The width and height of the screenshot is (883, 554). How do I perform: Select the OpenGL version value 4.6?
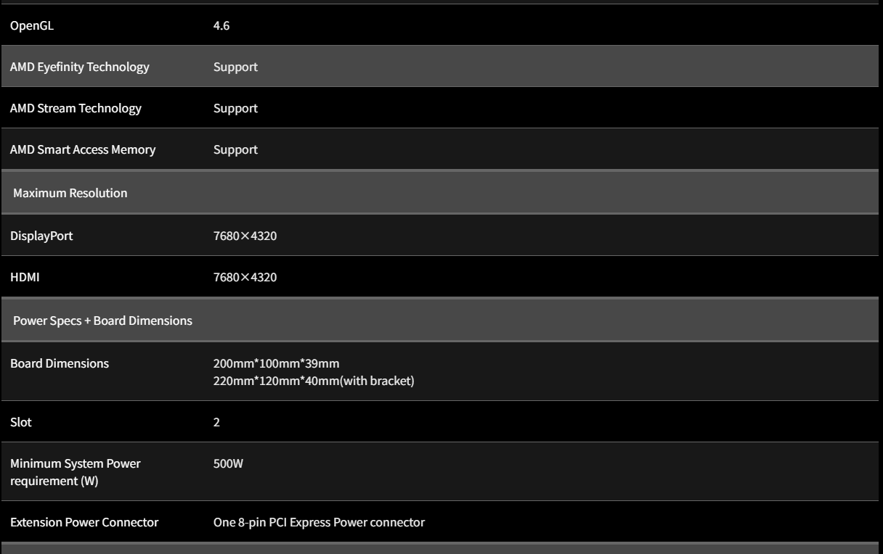point(221,25)
